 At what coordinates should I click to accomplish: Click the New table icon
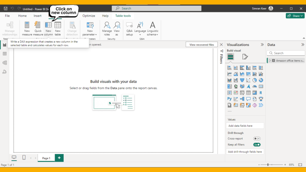58,25
